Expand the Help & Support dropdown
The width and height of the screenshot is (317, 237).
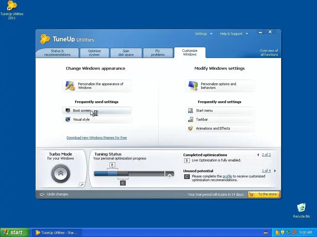[234, 34]
